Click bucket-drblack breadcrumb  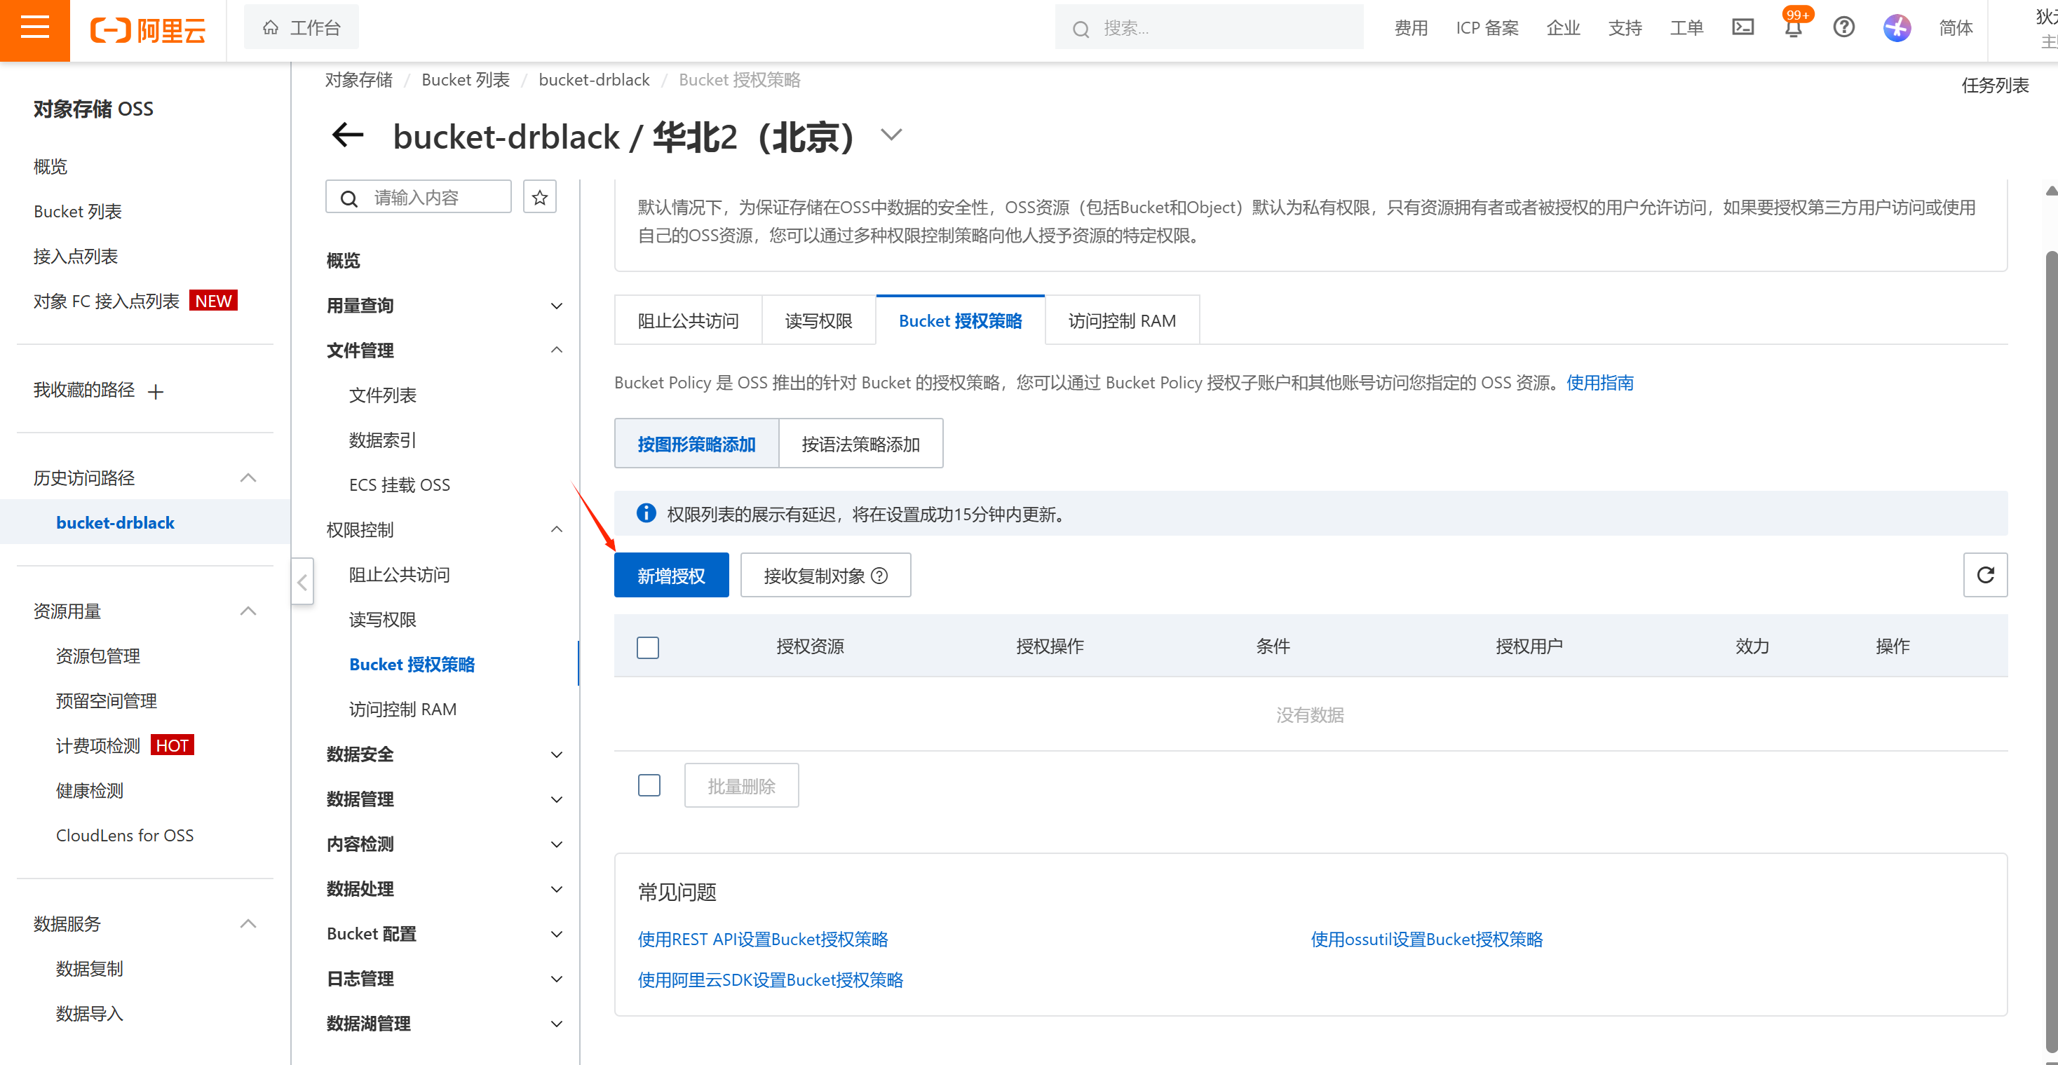tap(594, 80)
